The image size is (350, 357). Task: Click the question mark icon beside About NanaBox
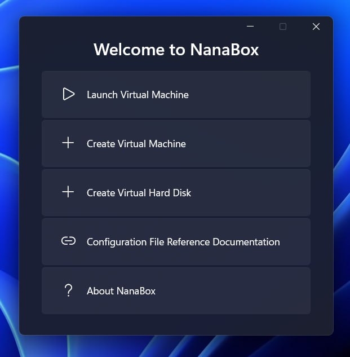pyautogui.click(x=68, y=290)
